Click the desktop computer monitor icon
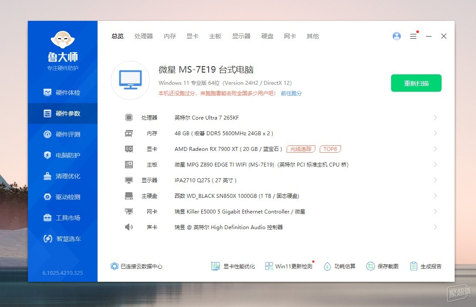 point(130,80)
